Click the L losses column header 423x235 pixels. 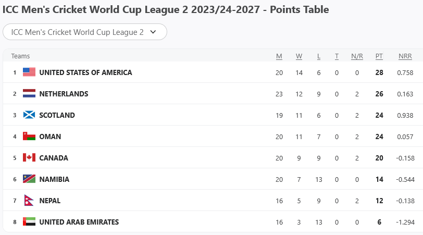(319, 56)
